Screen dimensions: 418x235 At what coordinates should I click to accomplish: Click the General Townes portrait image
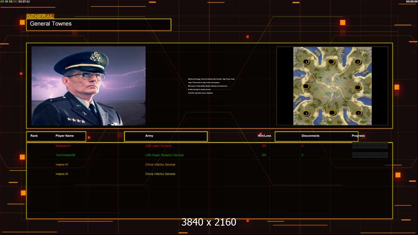pyautogui.click(x=89, y=86)
